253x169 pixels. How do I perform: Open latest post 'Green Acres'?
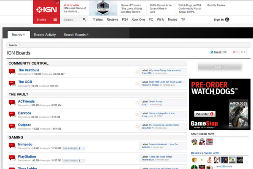pyautogui.click(x=155, y=101)
